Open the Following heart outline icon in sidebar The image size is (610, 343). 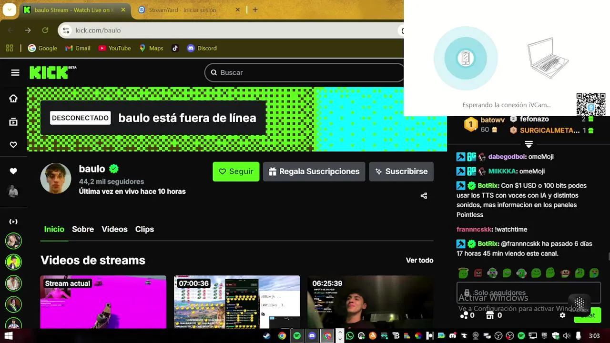[x=13, y=145]
